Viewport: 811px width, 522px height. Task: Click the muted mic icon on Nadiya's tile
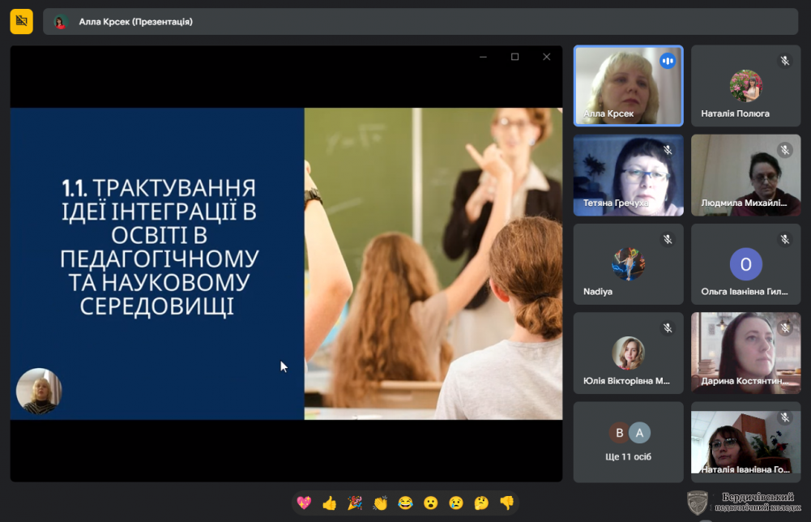[668, 239]
